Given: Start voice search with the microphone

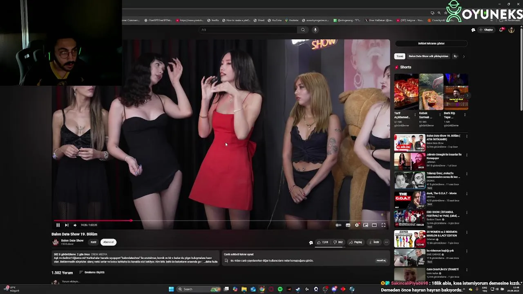Looking at the screenshot, I should 315,30.
